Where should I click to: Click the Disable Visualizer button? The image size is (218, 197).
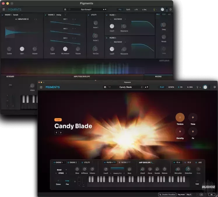click(167, 194)
